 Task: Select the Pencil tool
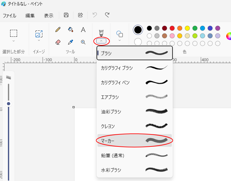click(x=58, y=29)
